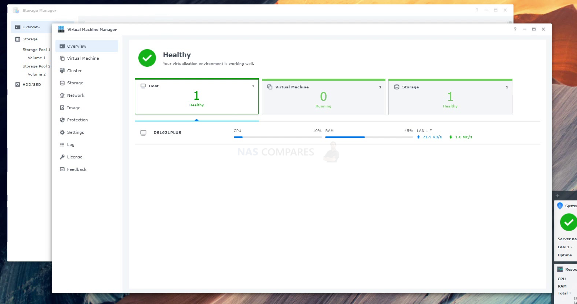Open the LAN 1 dropdown in host row
The height and width of the screenshot is (304, 577).
425,131
